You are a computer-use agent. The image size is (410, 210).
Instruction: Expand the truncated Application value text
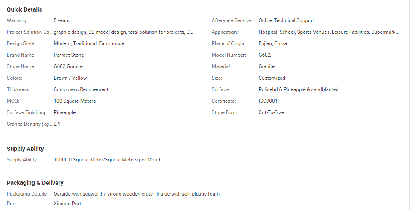pos(328,32)
